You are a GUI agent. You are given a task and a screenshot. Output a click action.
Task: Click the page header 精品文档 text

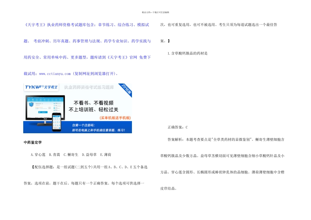coord(155,12)
